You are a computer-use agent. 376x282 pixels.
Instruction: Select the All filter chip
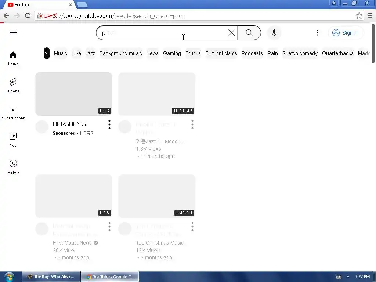coord(47,53)
